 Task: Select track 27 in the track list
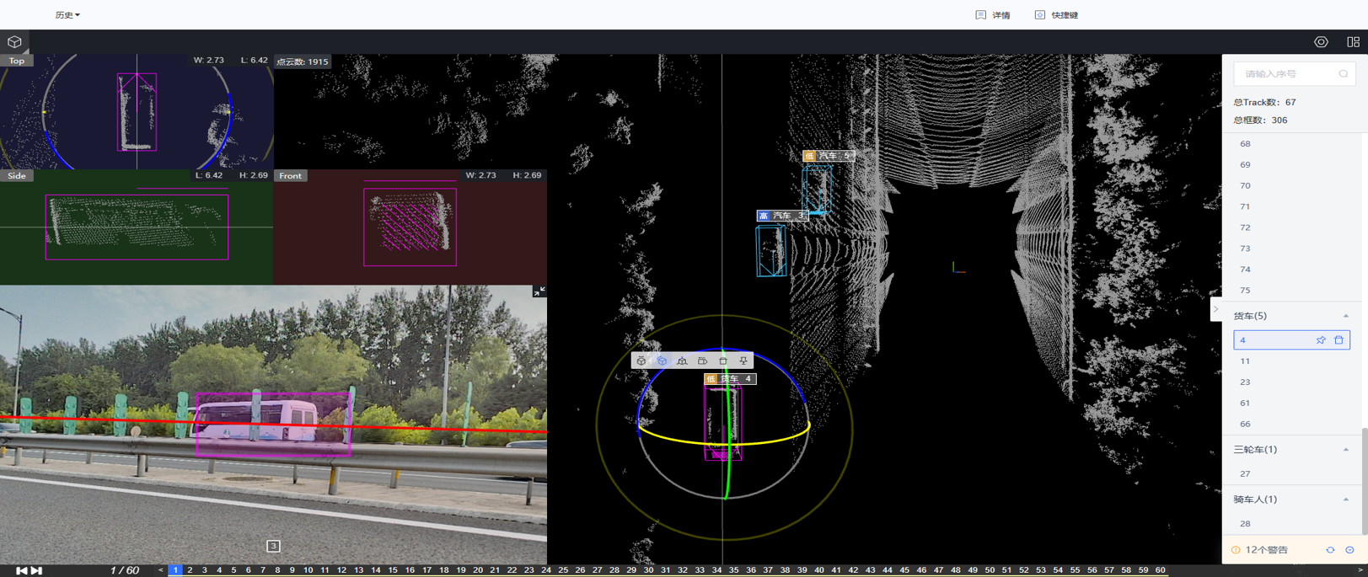pyautogui.click(x=1245, y=474)
